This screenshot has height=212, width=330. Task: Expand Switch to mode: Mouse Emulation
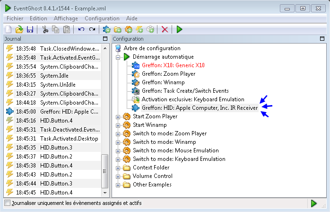tap(118, 151)
